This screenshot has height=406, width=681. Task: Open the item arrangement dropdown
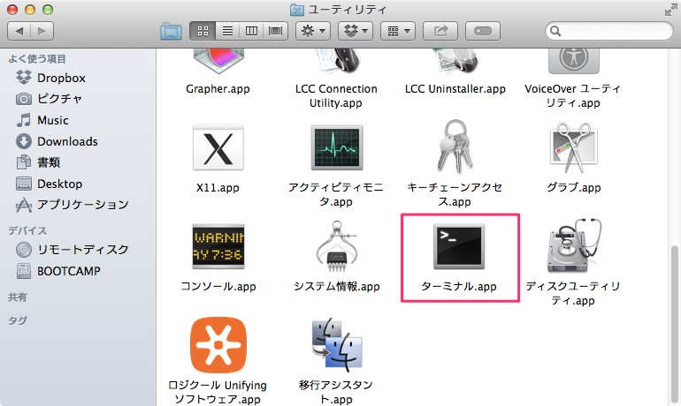[398, 31]
